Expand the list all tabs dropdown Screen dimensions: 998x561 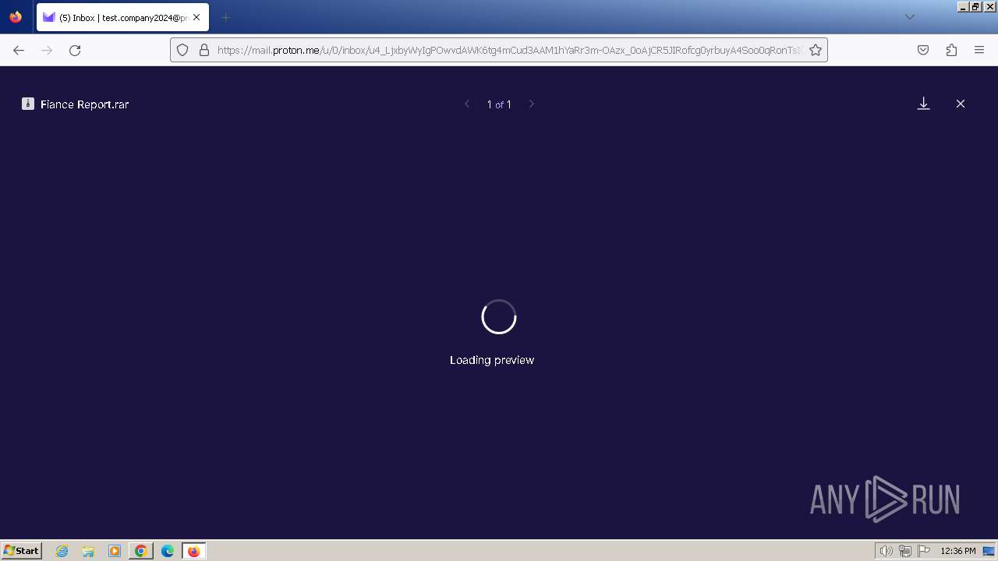[x=909, y=17]
